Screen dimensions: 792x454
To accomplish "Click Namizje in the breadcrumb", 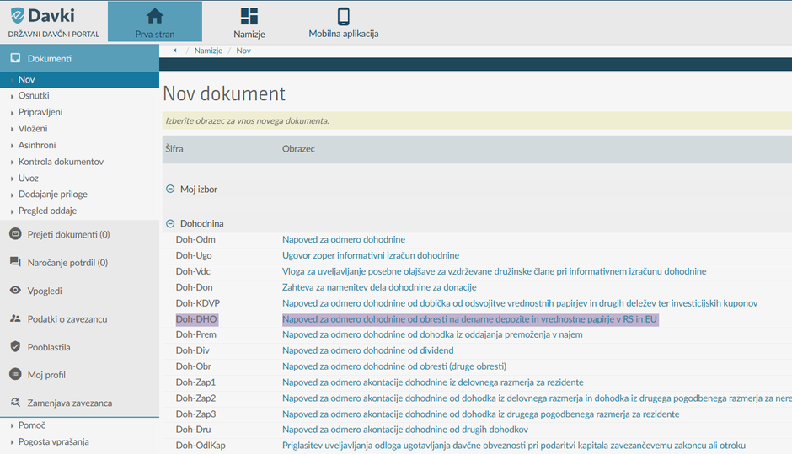I will click(208, 51).
